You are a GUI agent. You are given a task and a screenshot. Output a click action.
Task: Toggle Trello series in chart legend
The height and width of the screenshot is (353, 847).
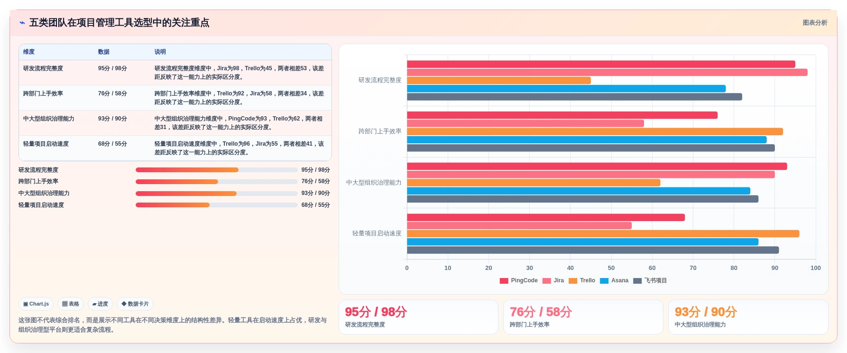pos(582,280)
